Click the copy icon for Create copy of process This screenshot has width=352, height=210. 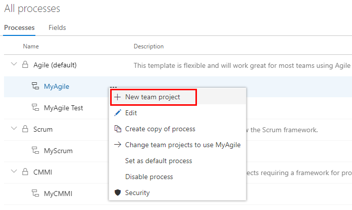[x=118, y=129]
